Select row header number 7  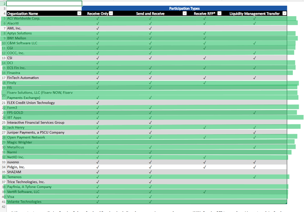3,28
